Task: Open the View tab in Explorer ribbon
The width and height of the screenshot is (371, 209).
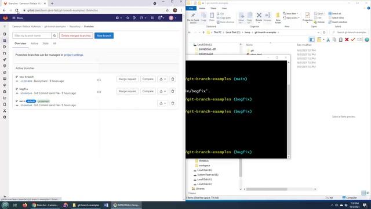Action: [x=224, y=8]
